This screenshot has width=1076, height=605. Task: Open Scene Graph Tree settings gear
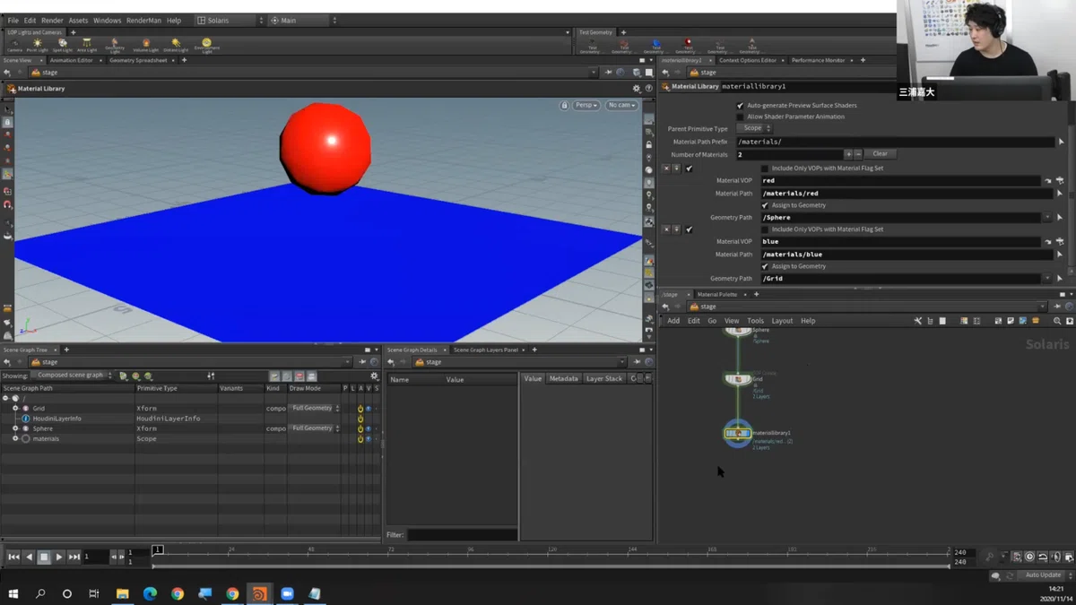coord(374,376)
